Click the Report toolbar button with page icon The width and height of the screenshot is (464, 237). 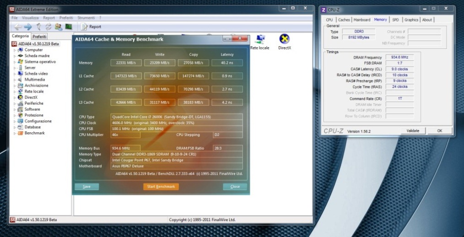[x=91, y=27]
